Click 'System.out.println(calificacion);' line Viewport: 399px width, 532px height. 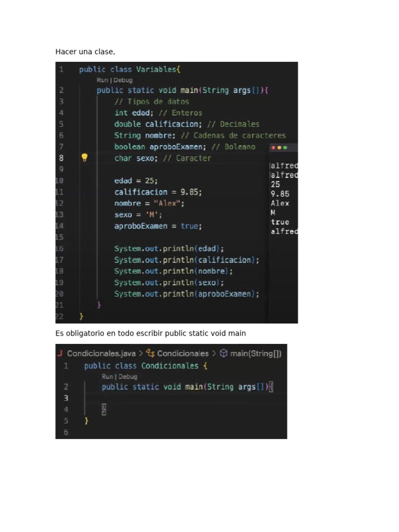click(x=187, y=260)
